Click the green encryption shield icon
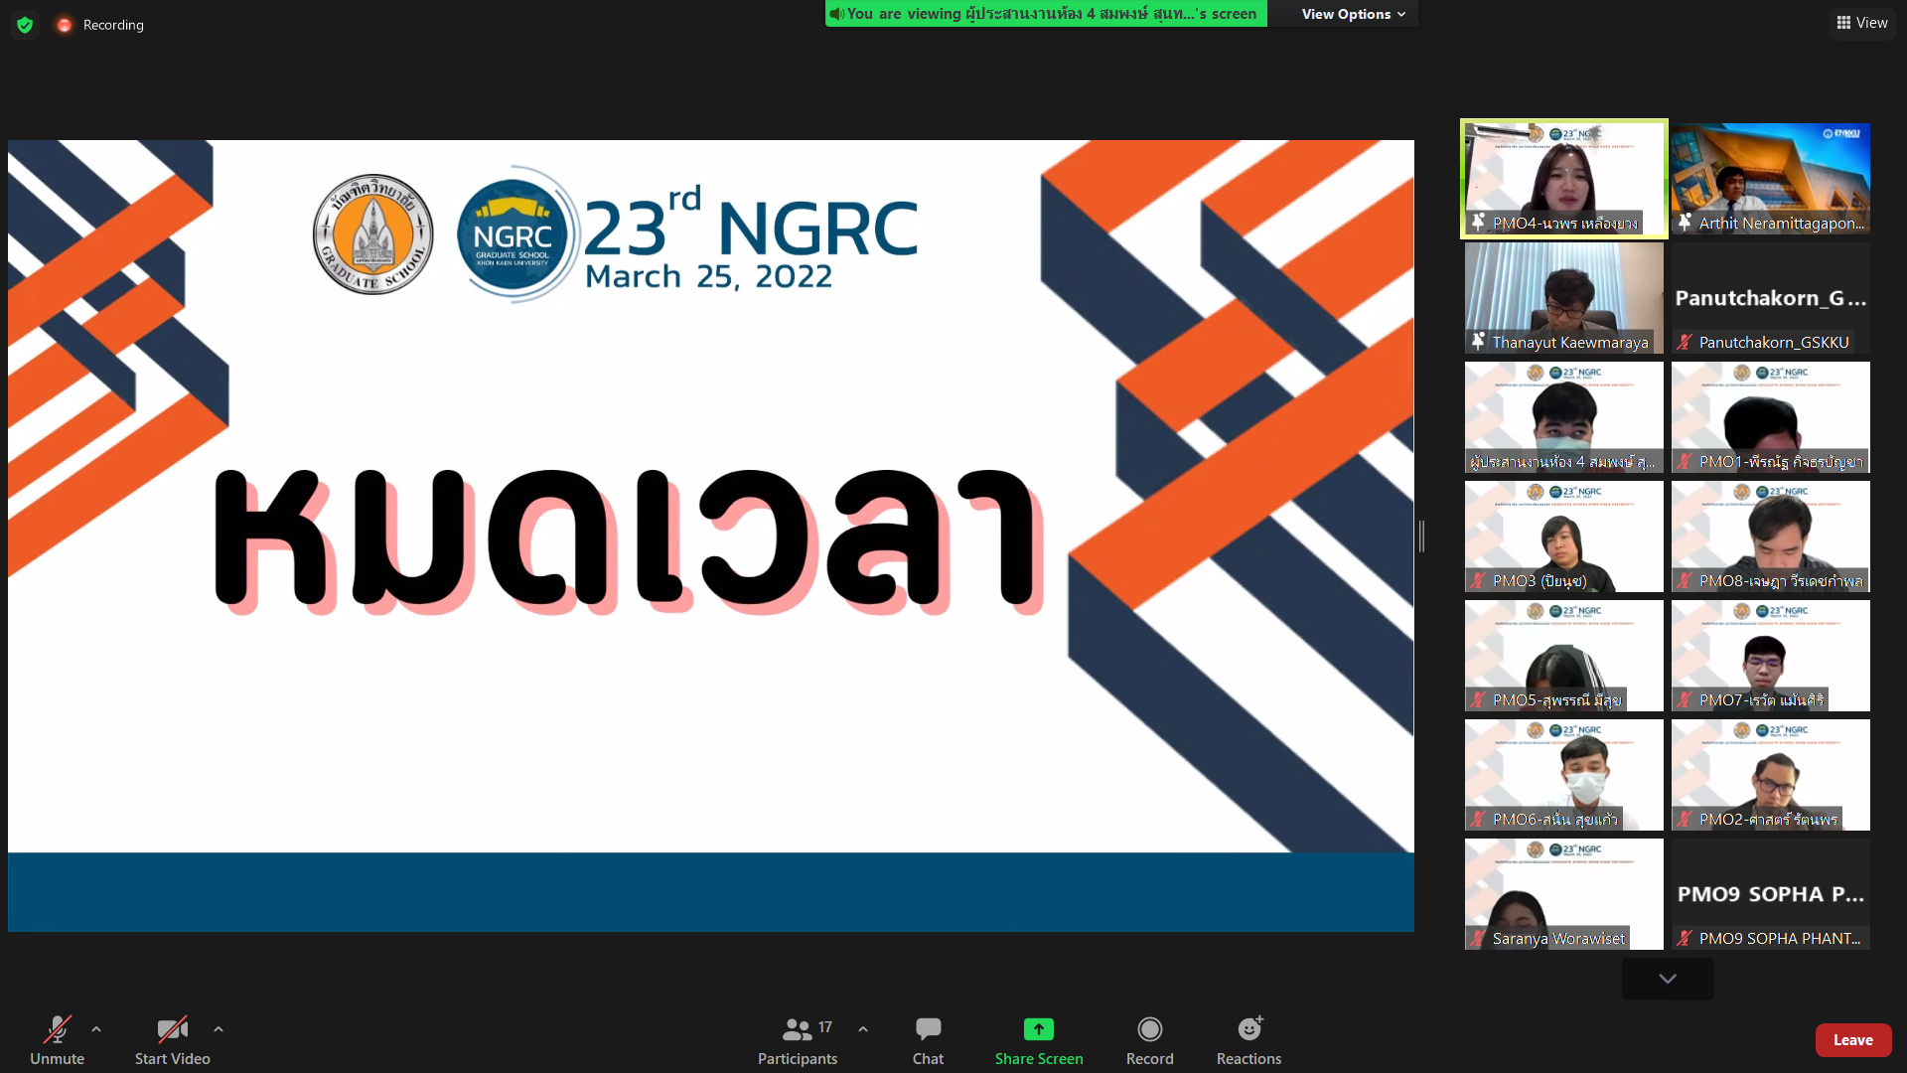 [25, 25]
